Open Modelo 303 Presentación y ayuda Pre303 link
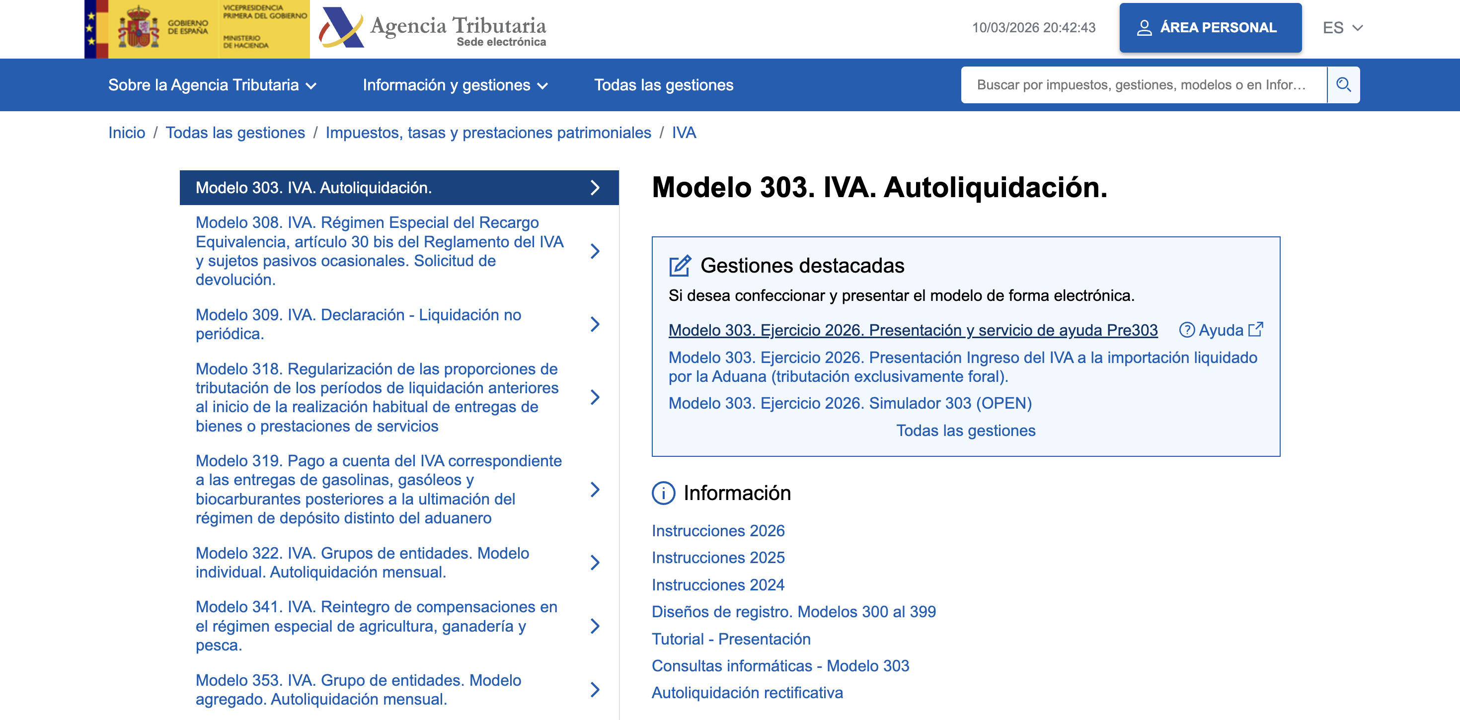The width and height of the screenshot is (1460, 720). (x=913, y=330)
